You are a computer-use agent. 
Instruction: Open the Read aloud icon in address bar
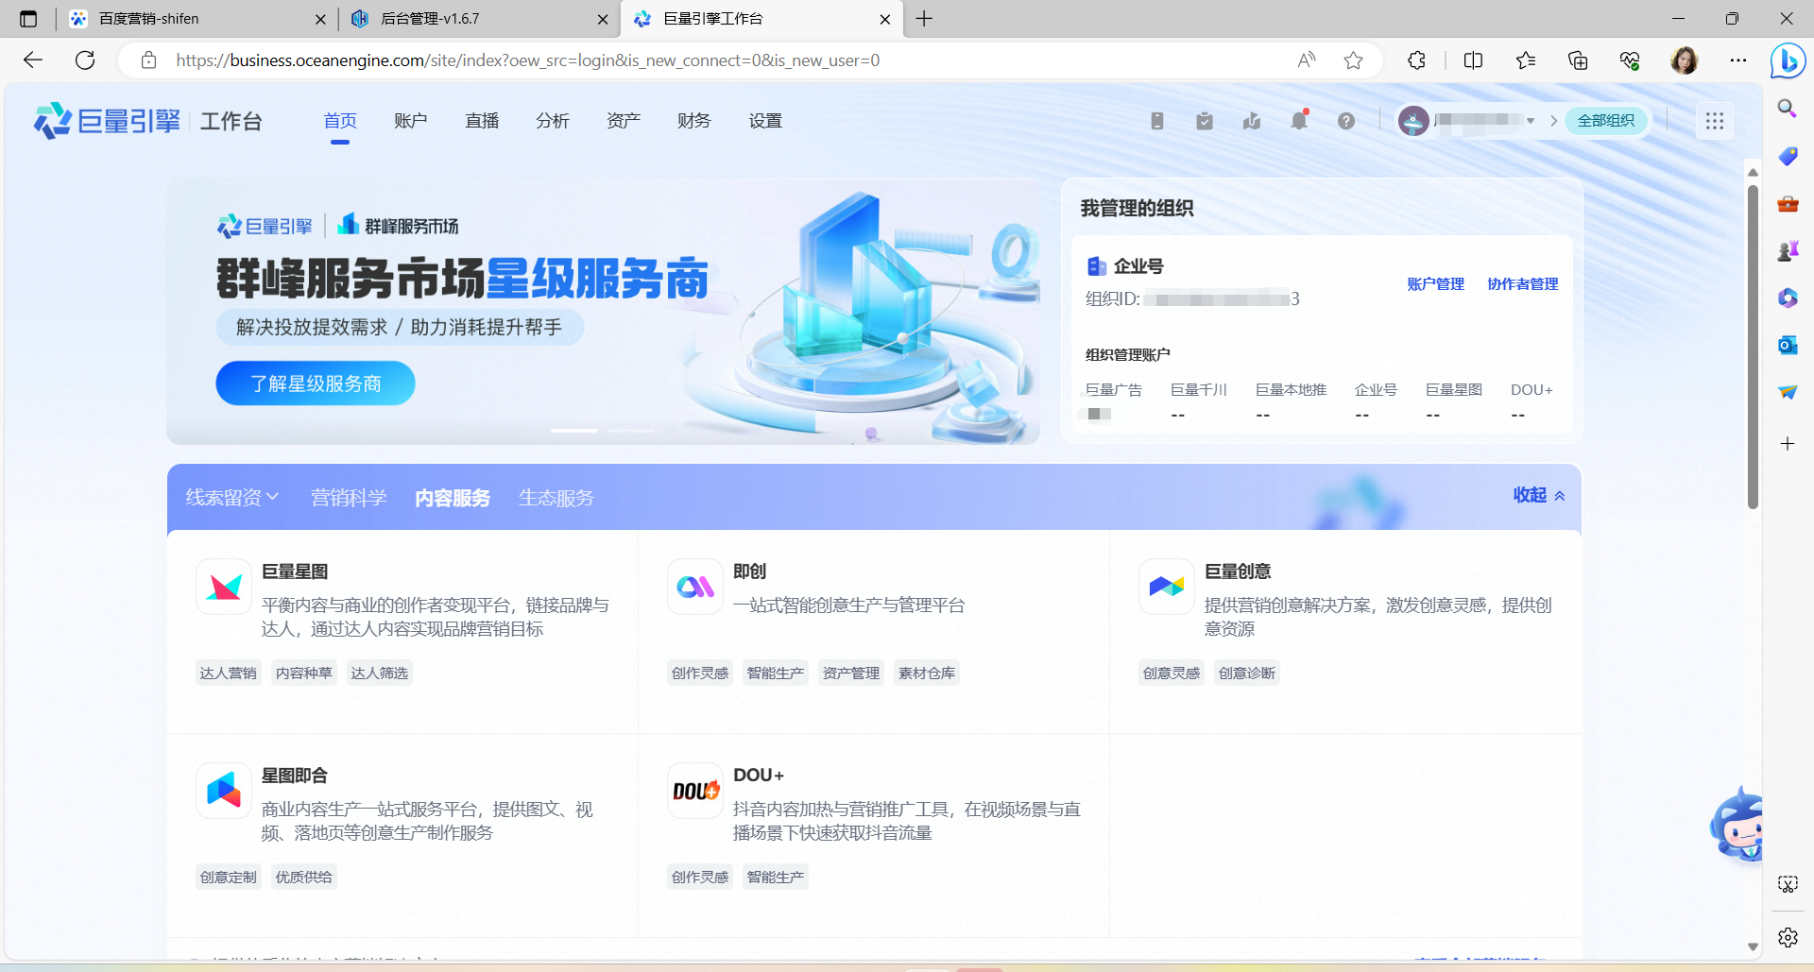[x=1307, y=60]
